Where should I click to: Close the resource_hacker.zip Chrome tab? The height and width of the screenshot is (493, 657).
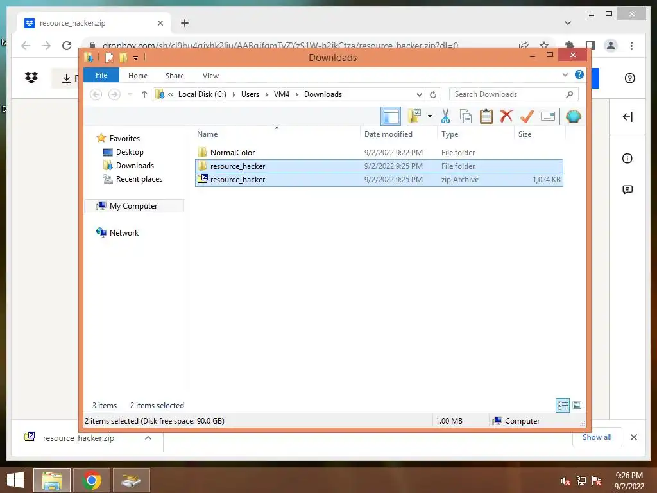(x=160, y=23)
